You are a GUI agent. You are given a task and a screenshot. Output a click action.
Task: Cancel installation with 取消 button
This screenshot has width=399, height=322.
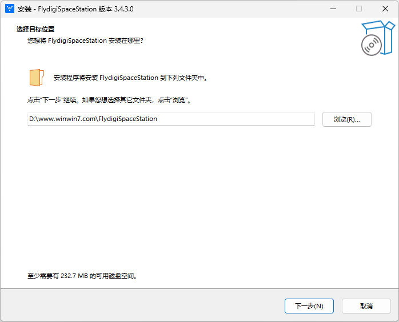point(366,306)
